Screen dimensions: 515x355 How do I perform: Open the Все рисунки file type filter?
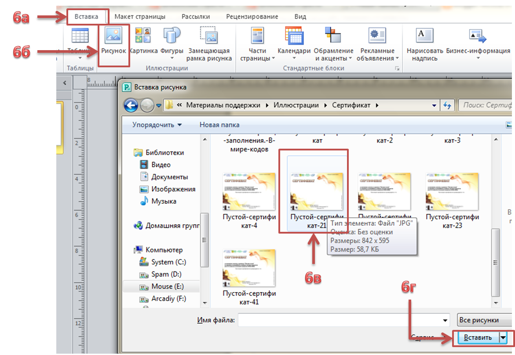click(484, 320)
